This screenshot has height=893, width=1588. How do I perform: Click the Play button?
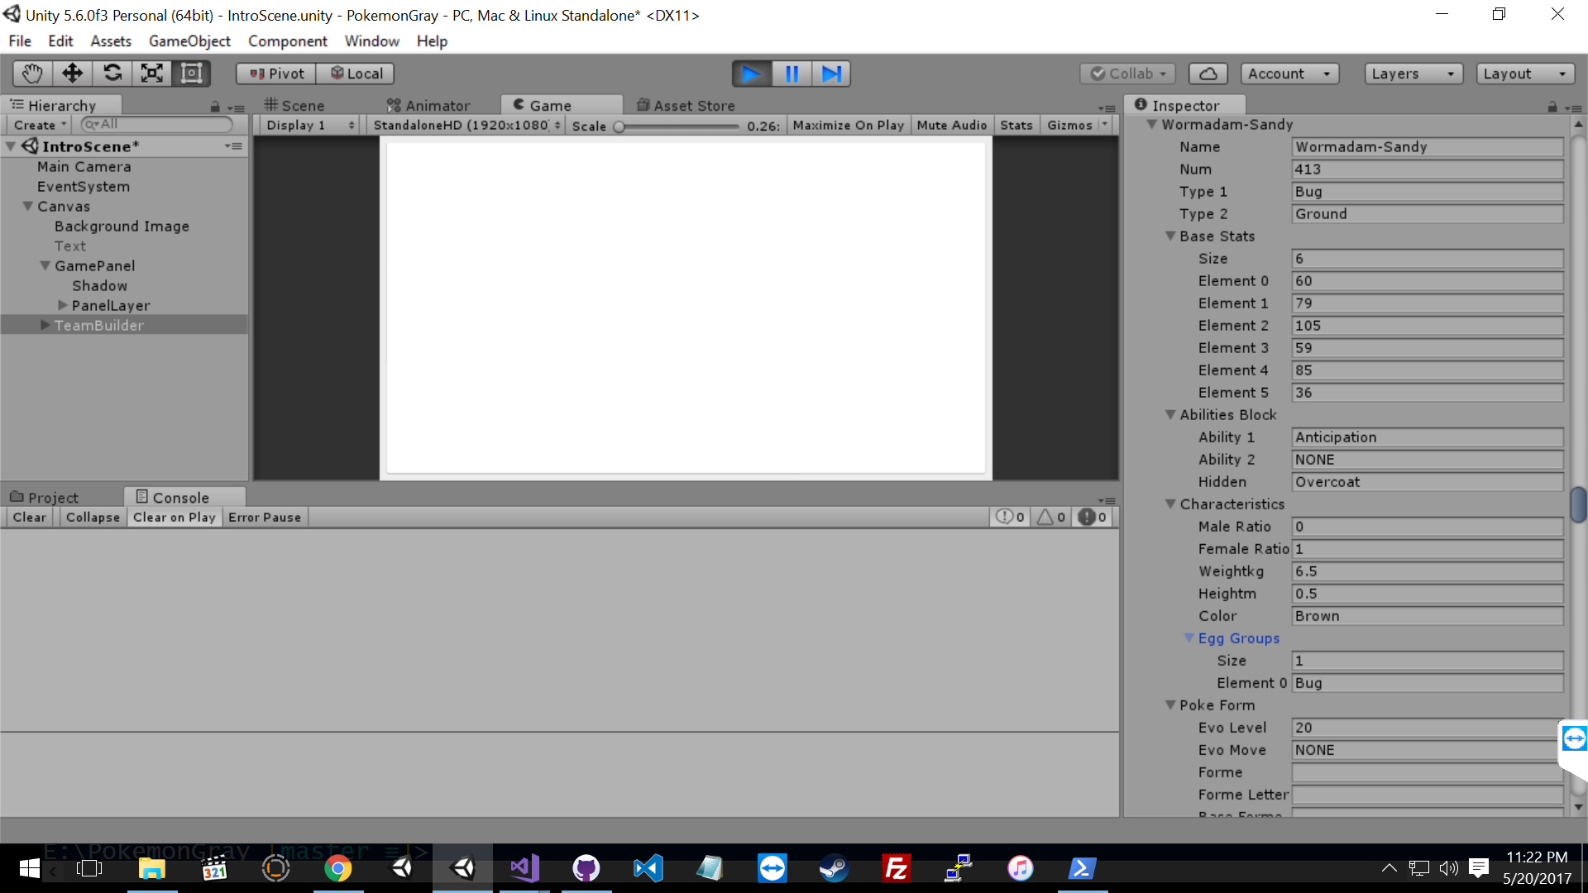click(752, 74)
